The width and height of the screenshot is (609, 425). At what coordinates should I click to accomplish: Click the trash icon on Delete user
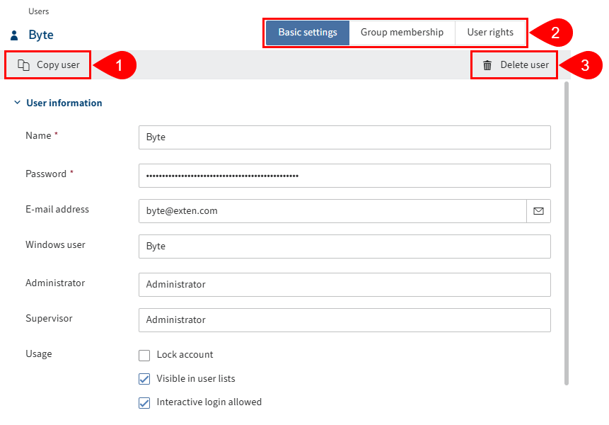487,64
